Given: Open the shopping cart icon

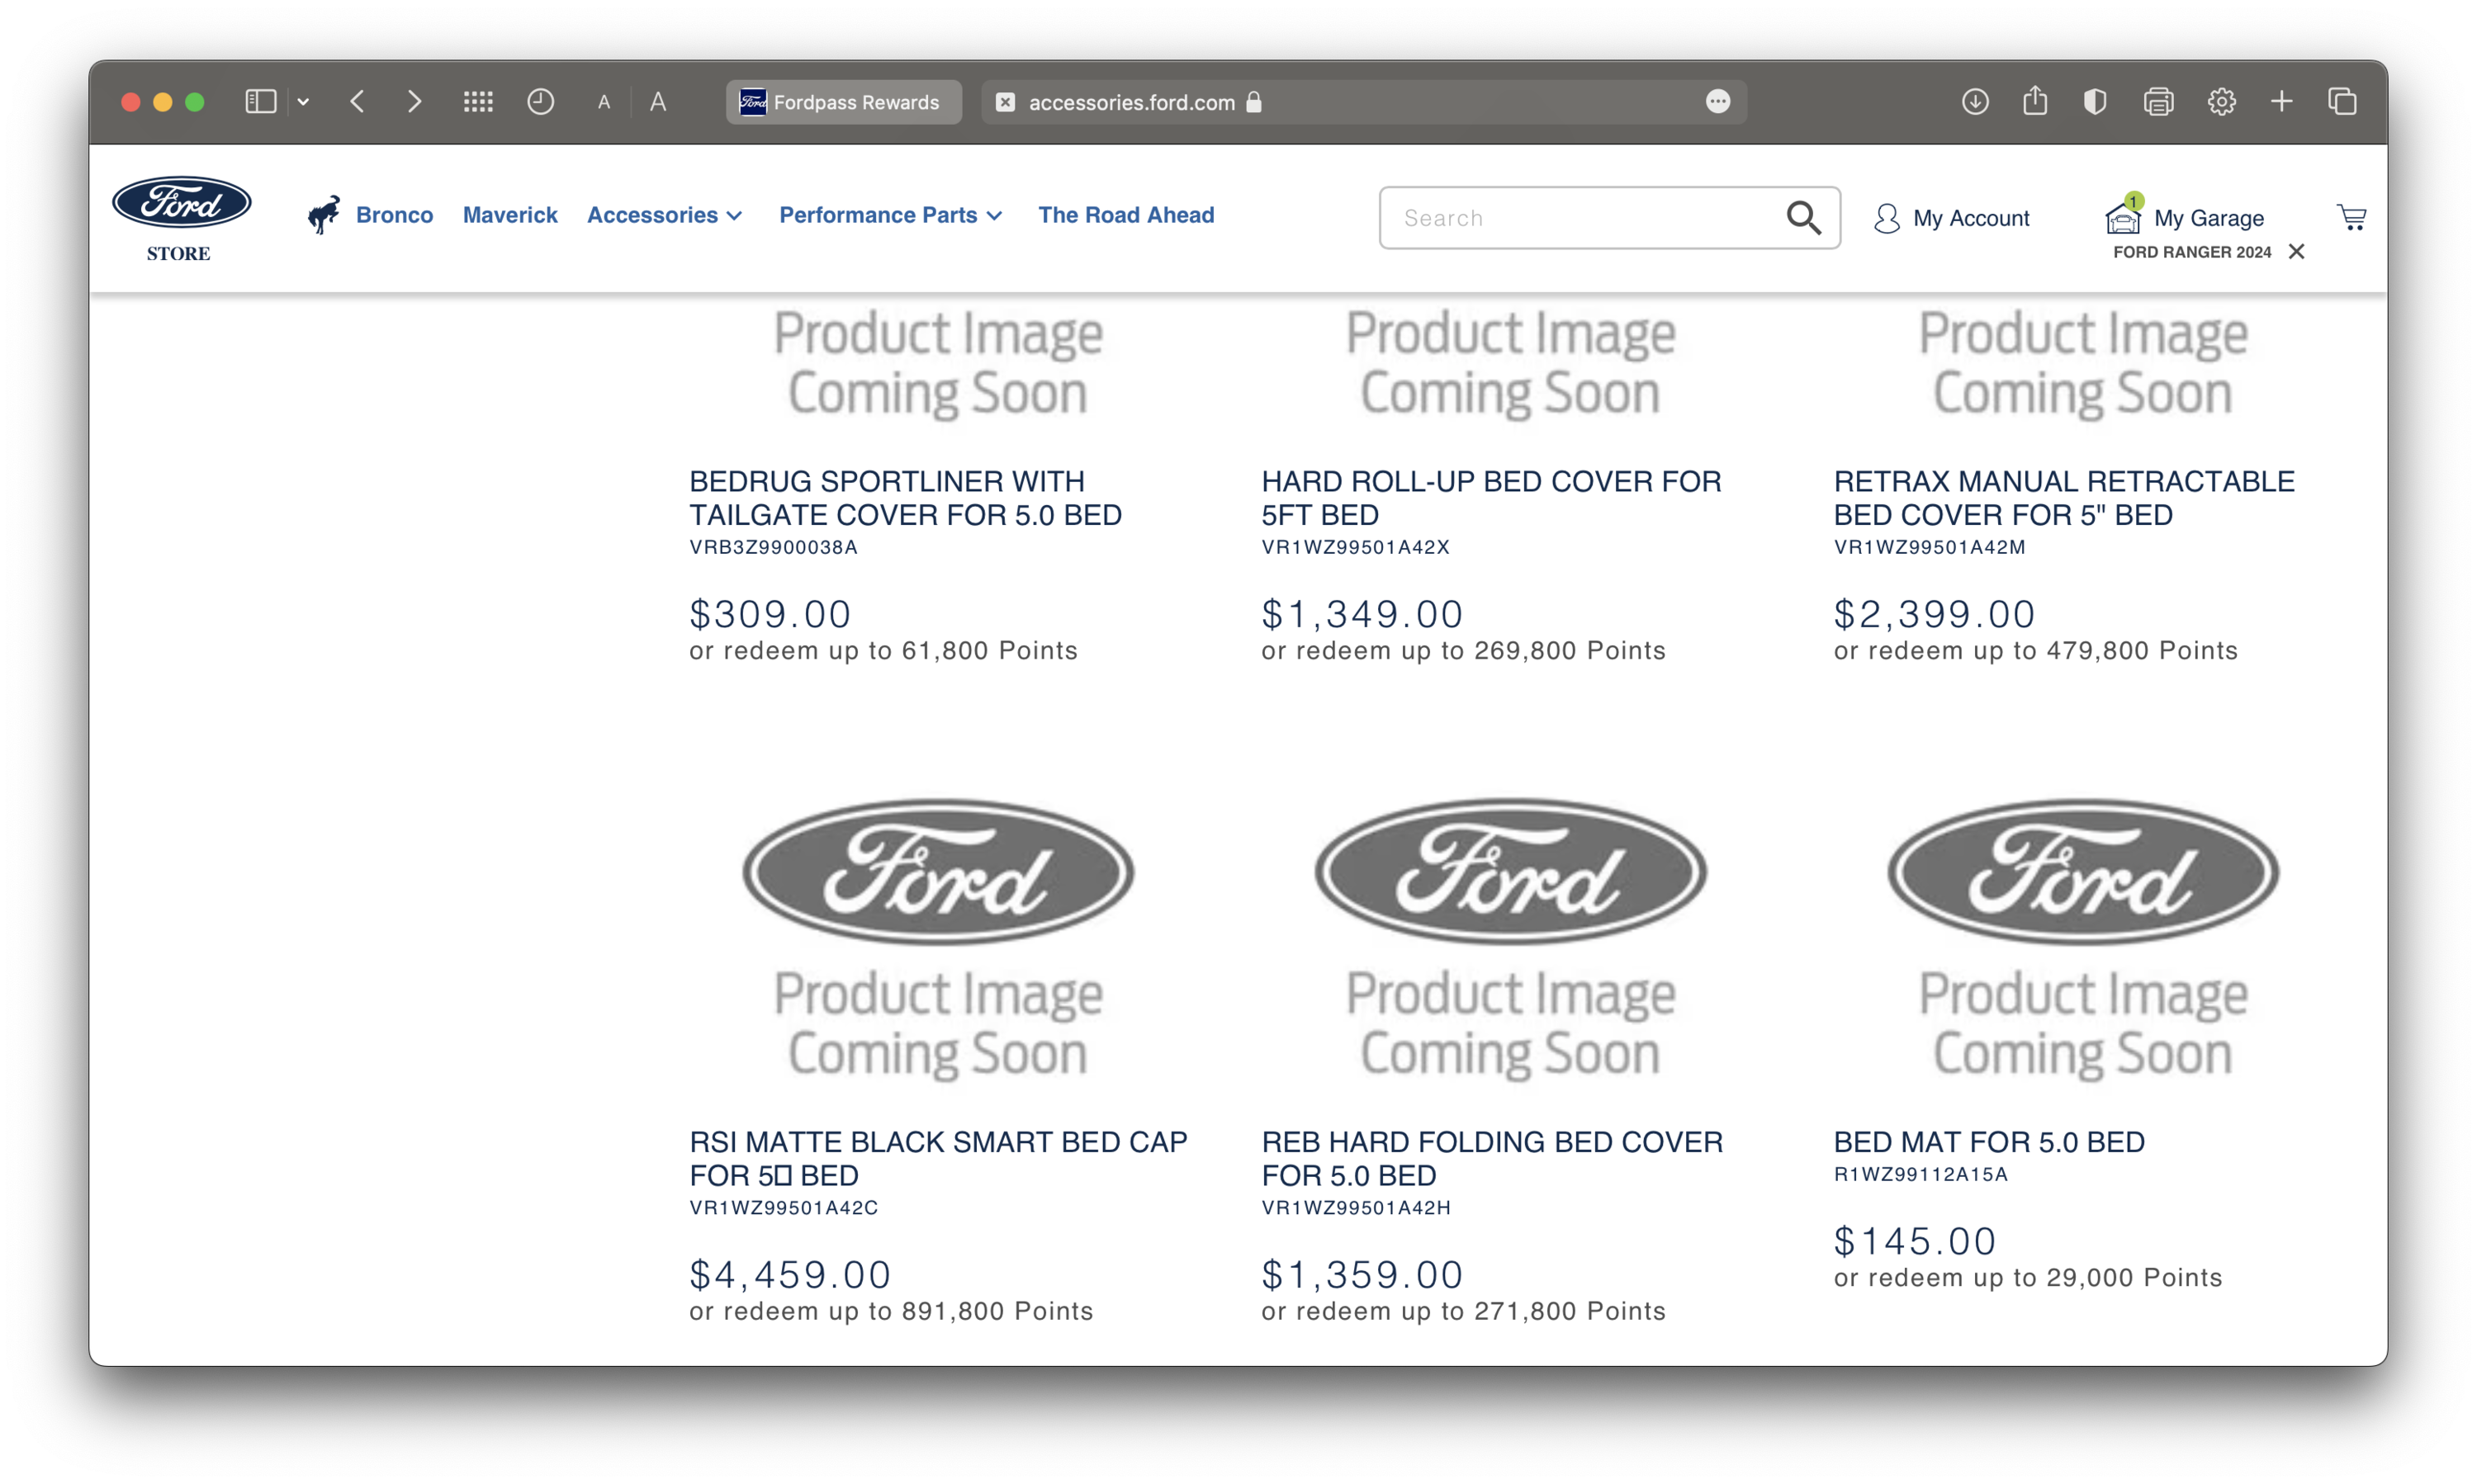Looking at the screenshot, I should pyautogui.click(x=2352, y=217).
